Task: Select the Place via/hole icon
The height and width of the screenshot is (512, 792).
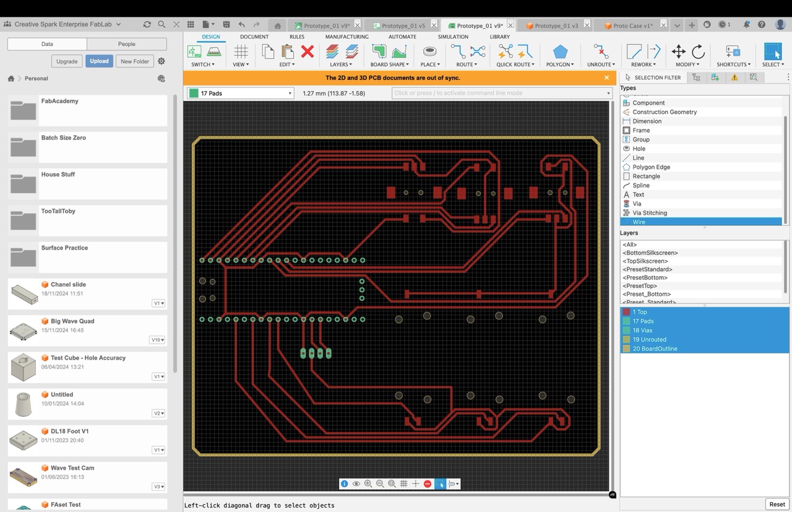Action: coord(429,51)
